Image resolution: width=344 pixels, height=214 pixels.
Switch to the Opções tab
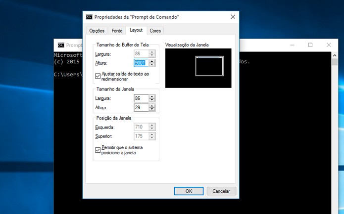[x=97, y=31]
